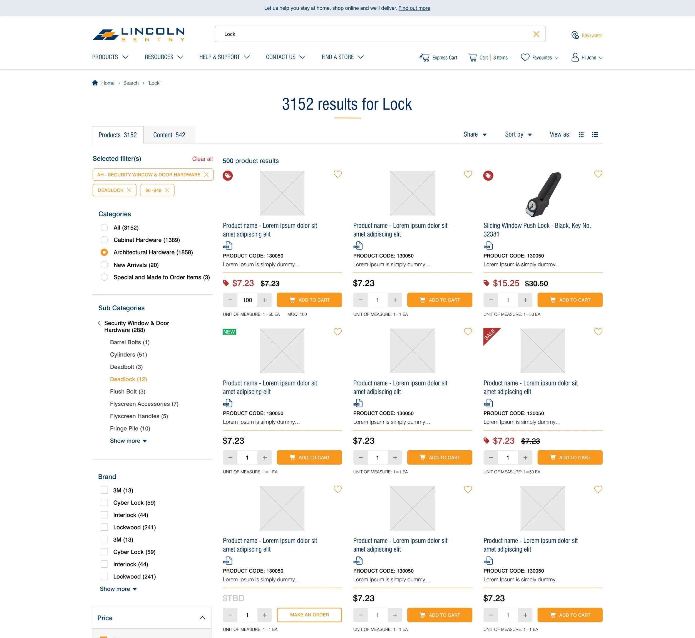Click Clear all selected filters
The image size is (695, 638).
[202, 159]
